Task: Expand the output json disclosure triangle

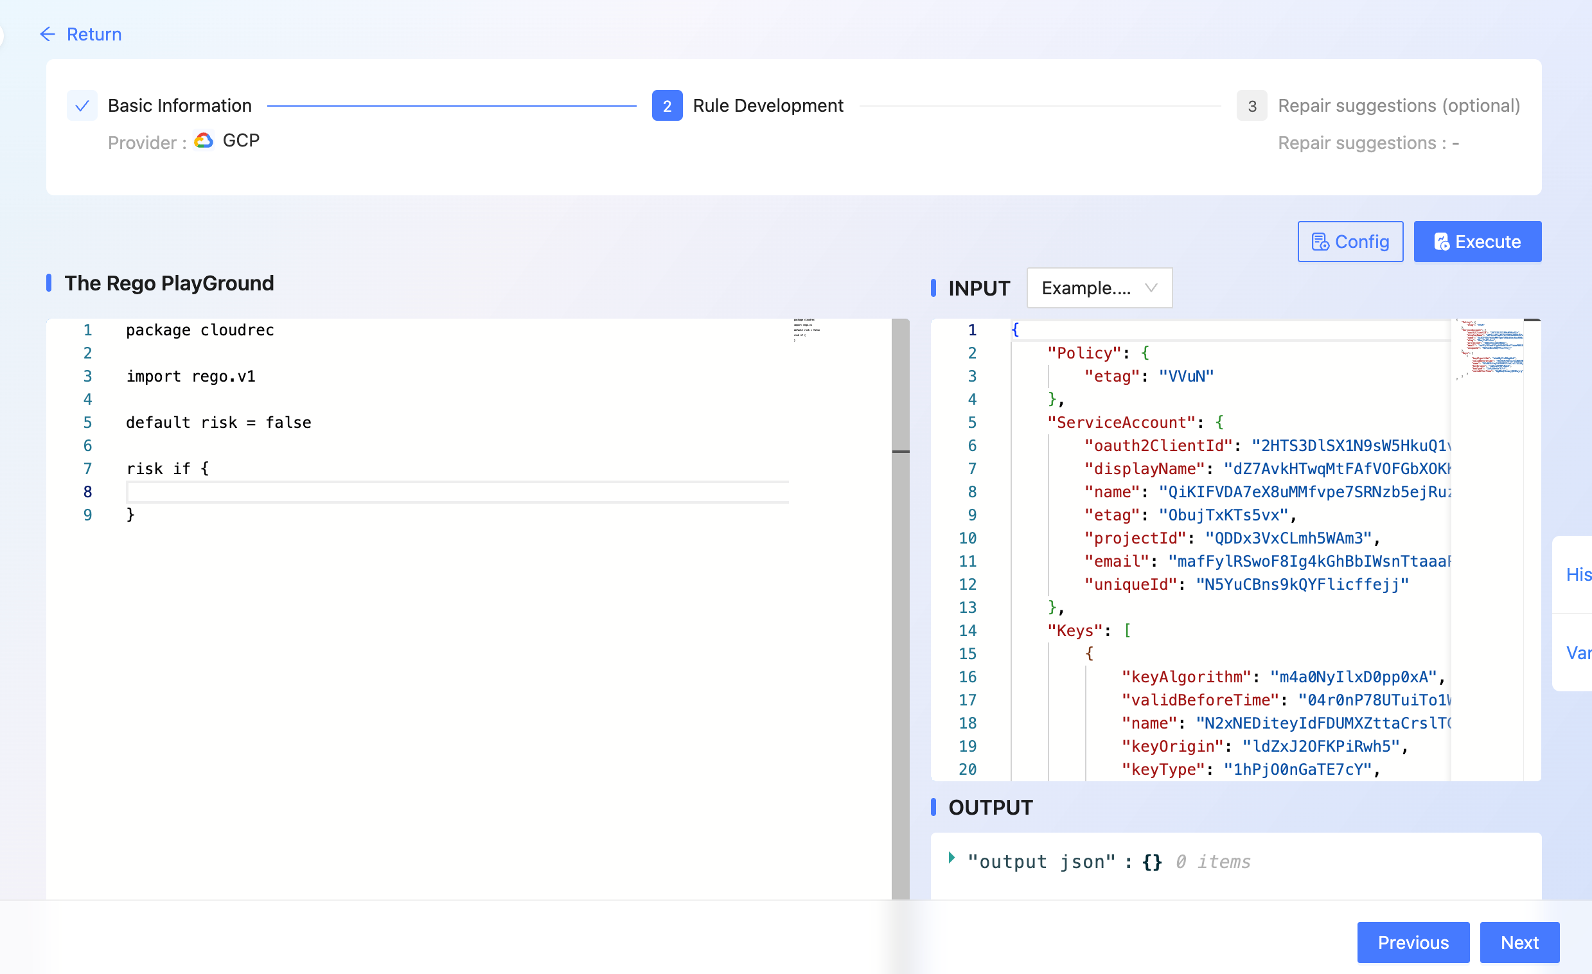Action: pyautogui.click(x=951, y=858)
